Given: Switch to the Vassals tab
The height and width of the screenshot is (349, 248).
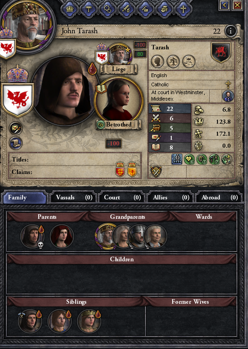Looking at the screenshot, I should (x=74, y=198).
